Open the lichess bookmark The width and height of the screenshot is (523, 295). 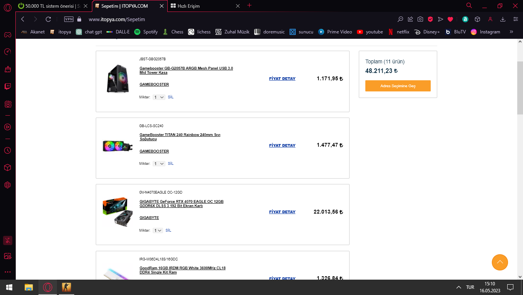pyautogui.click(x=200, y=32)
